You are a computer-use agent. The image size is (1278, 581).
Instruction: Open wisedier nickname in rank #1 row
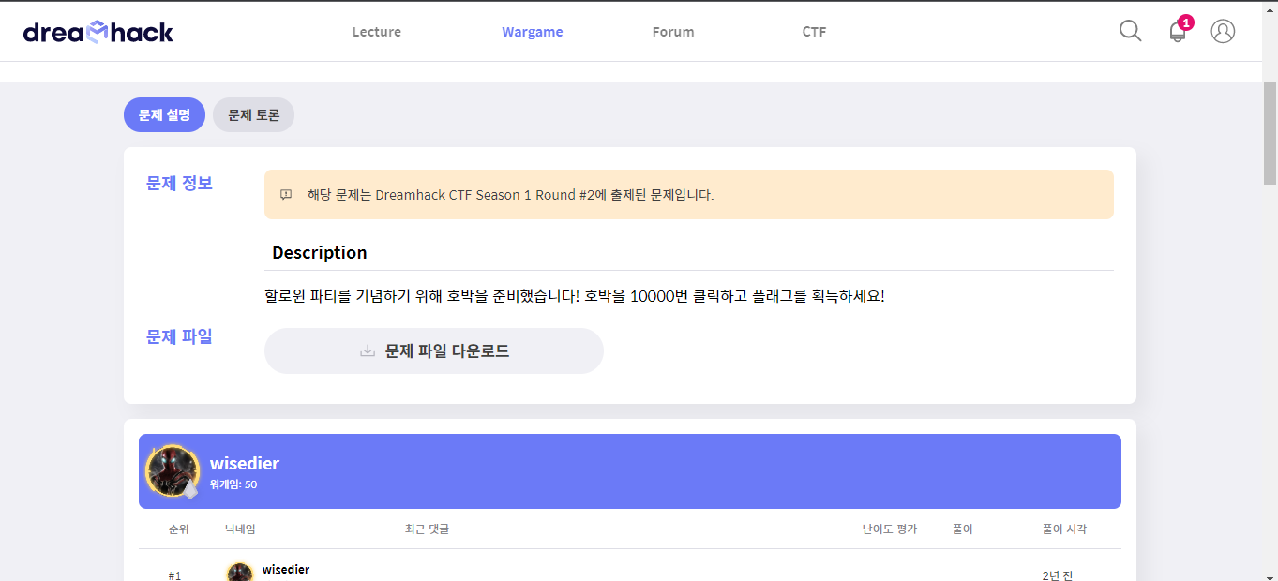pos(286,570)
